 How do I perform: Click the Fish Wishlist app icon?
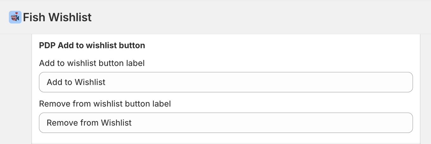pos(15,17)
